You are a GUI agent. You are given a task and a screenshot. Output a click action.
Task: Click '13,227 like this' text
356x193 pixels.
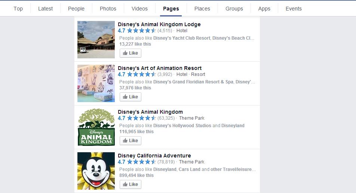point(135,44)
